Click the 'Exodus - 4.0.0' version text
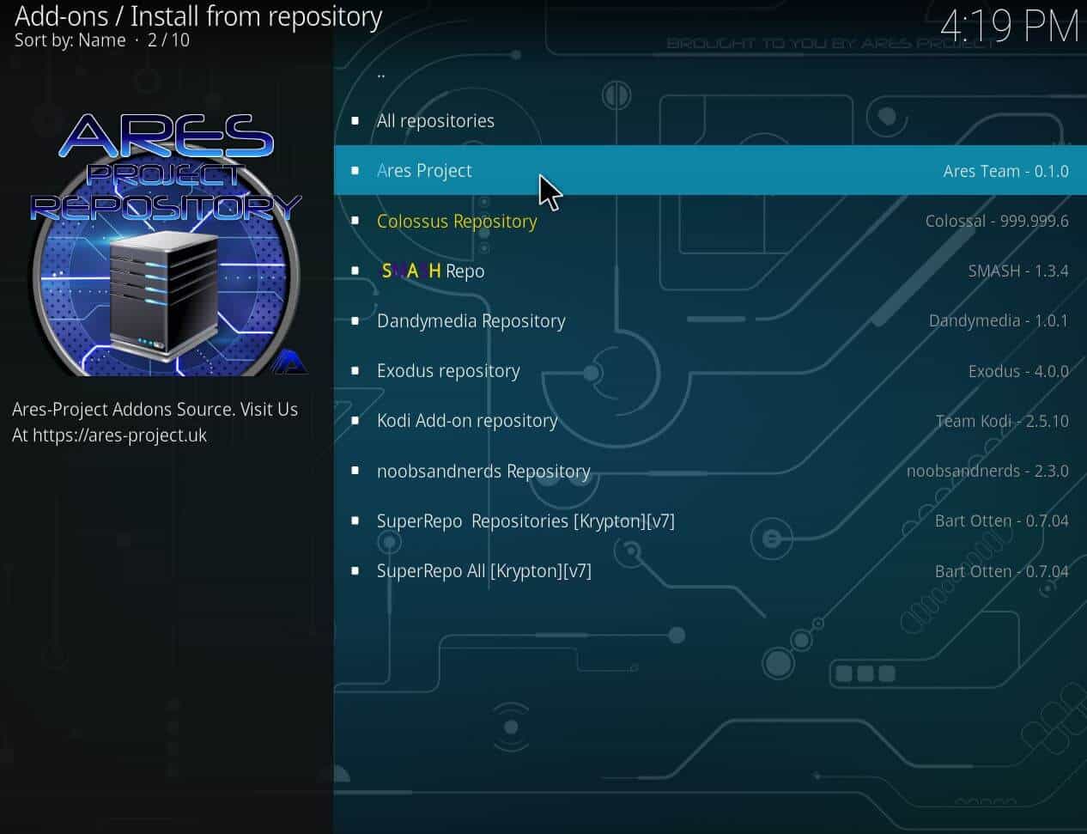The image size is (1087, 834). point(1018,371)
